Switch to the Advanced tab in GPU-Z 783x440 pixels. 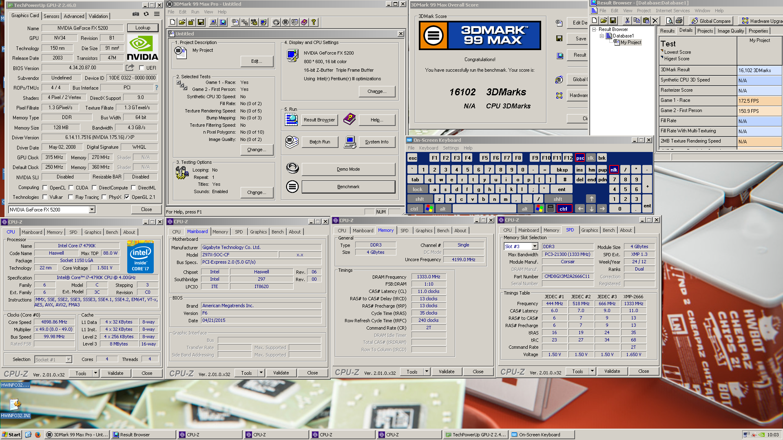click(74, 16)
